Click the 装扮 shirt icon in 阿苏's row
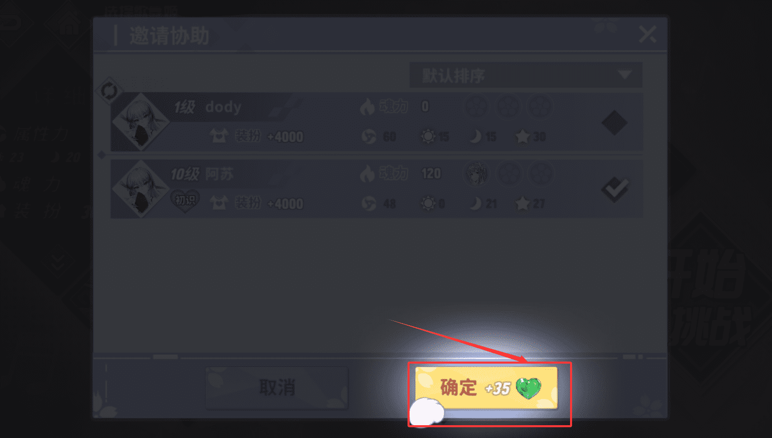 point(219,203)
